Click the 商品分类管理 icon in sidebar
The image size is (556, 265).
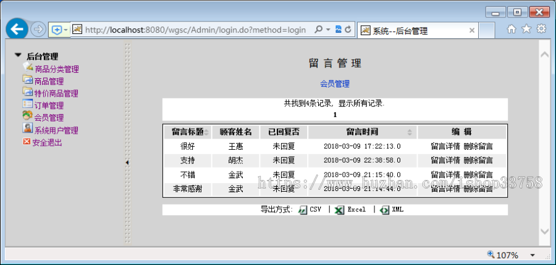click(28, 67)
